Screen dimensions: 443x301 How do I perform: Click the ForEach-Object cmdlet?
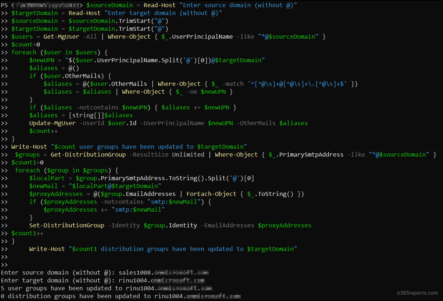click(x=211, y=194)
